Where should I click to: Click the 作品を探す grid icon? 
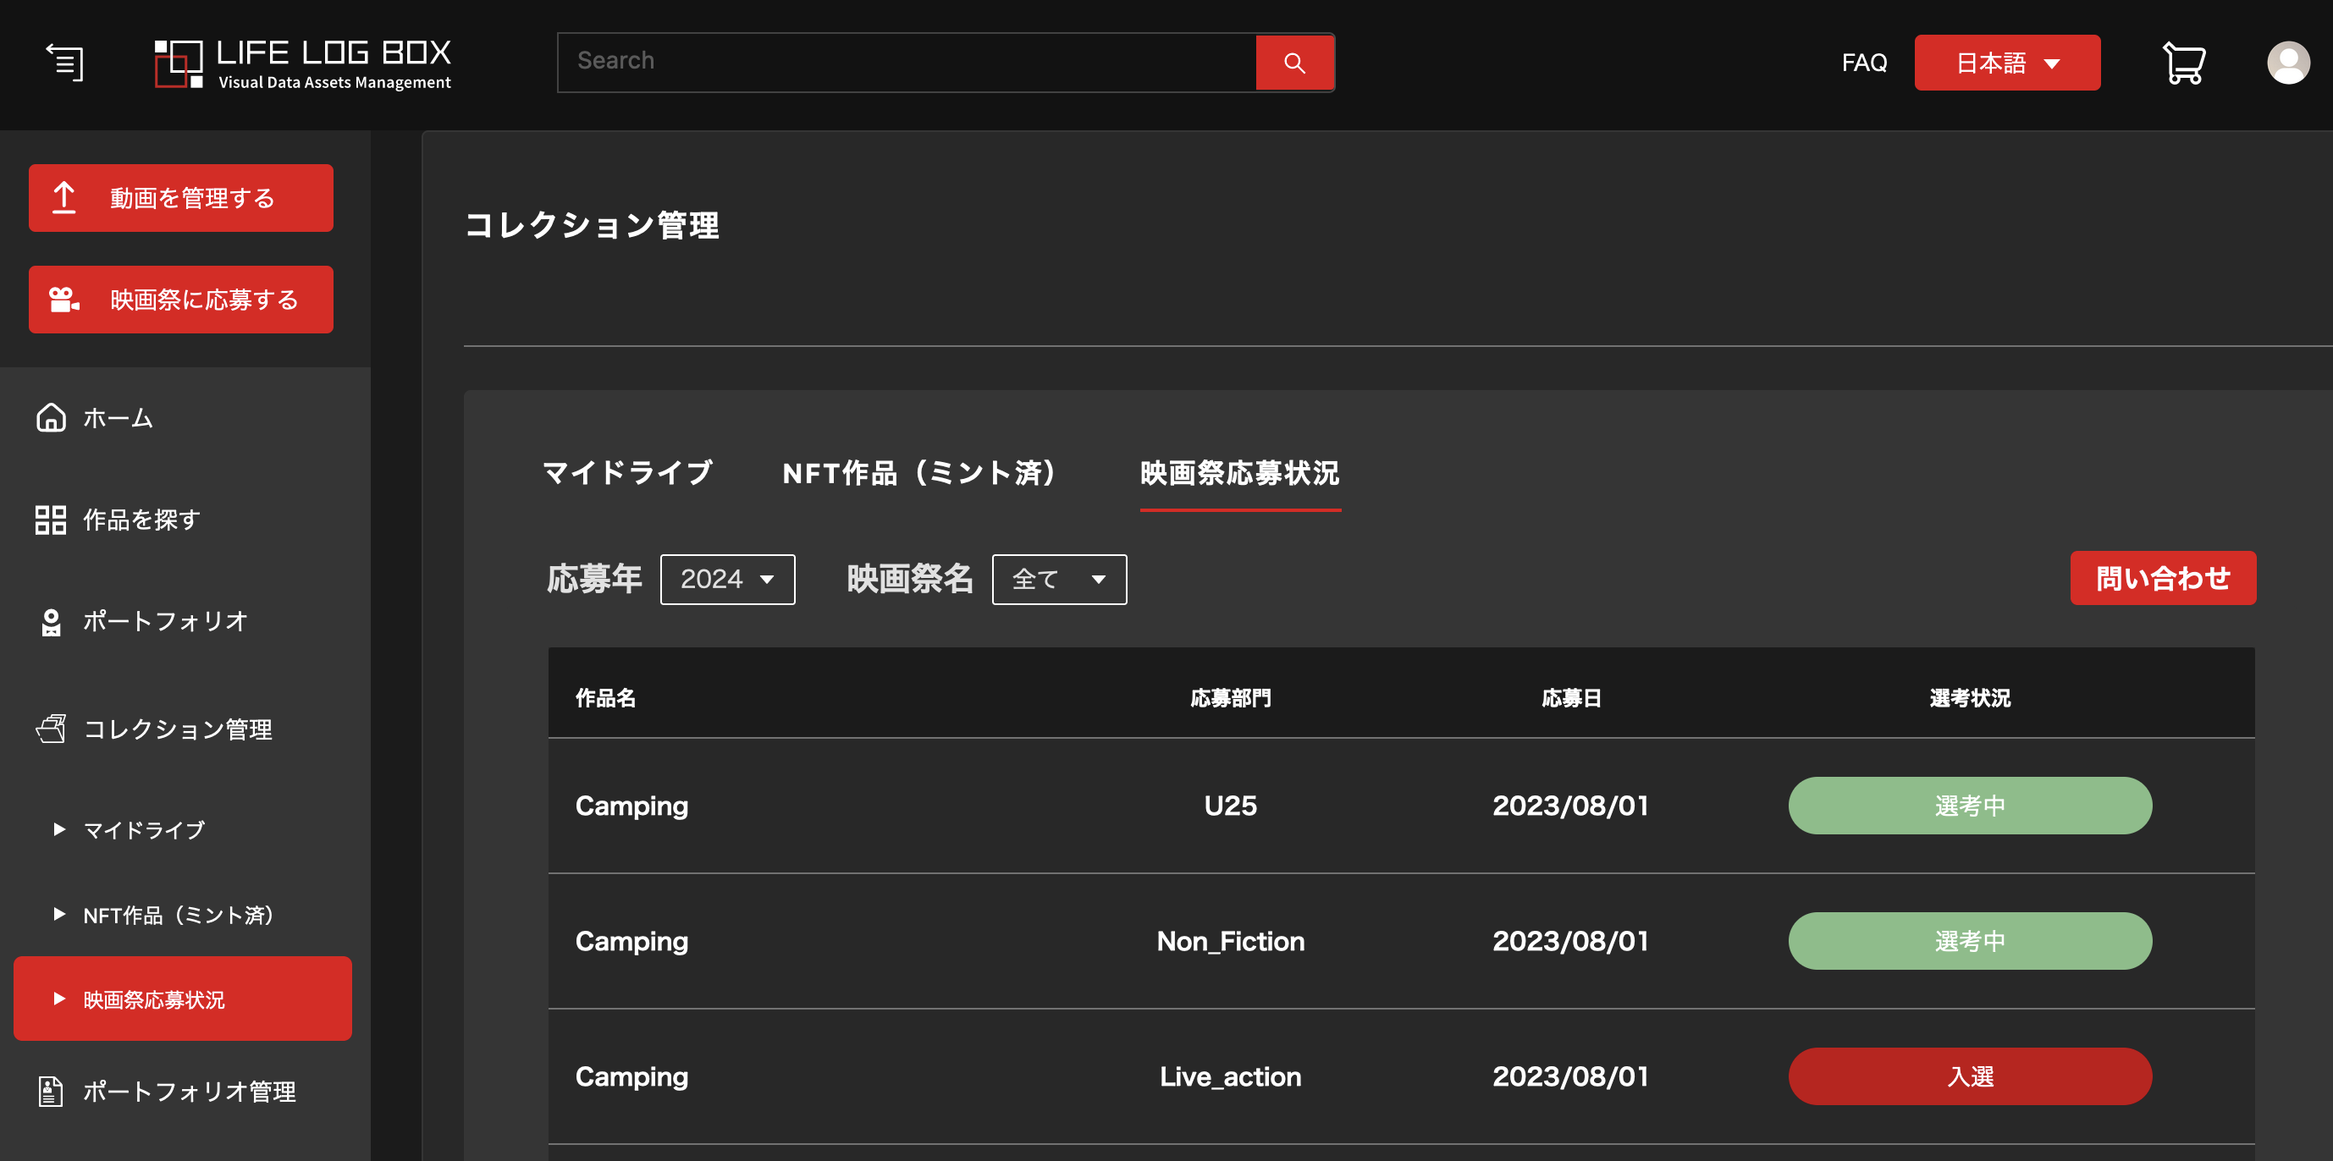pos(51,520)
